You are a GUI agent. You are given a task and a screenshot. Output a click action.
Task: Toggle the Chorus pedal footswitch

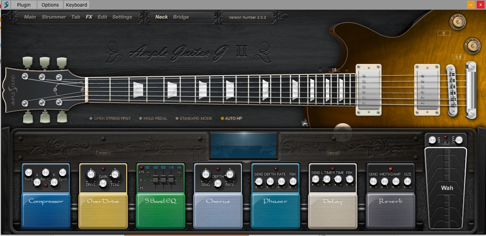point(218,211)
